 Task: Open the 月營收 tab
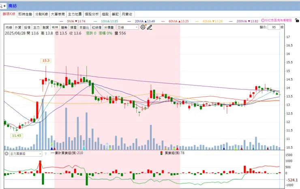[127, 14]
